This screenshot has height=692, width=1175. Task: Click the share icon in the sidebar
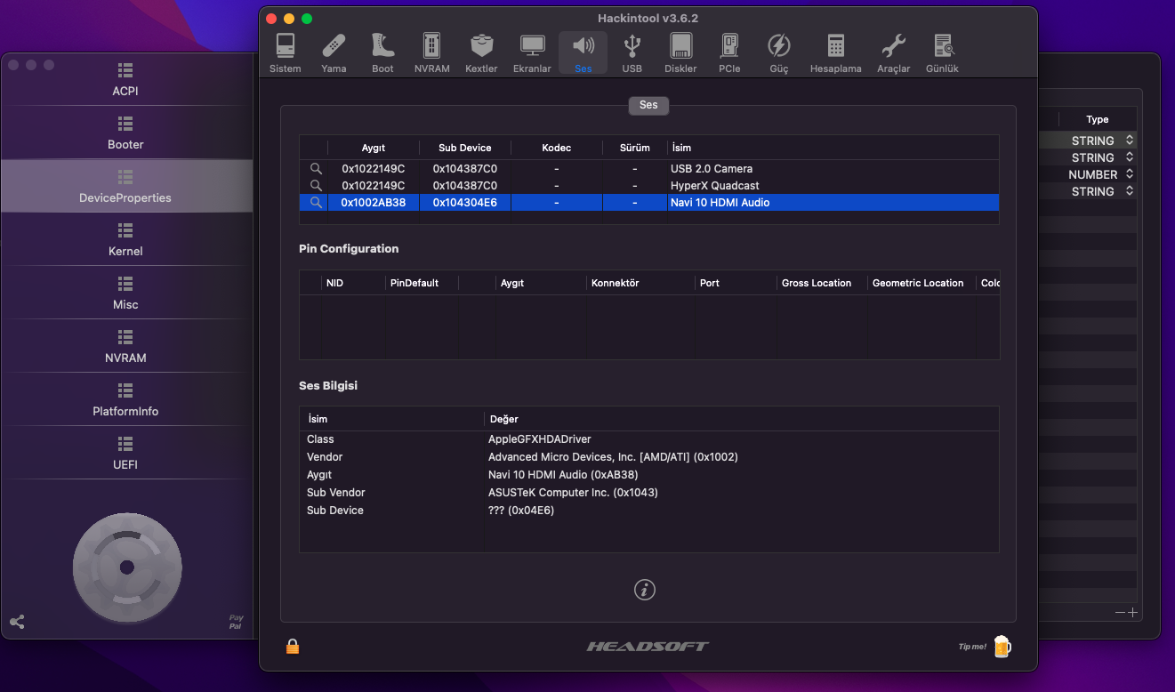(17, 623)
